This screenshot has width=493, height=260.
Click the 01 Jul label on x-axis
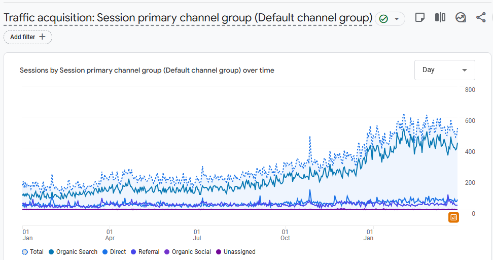[x=197, y=234]
